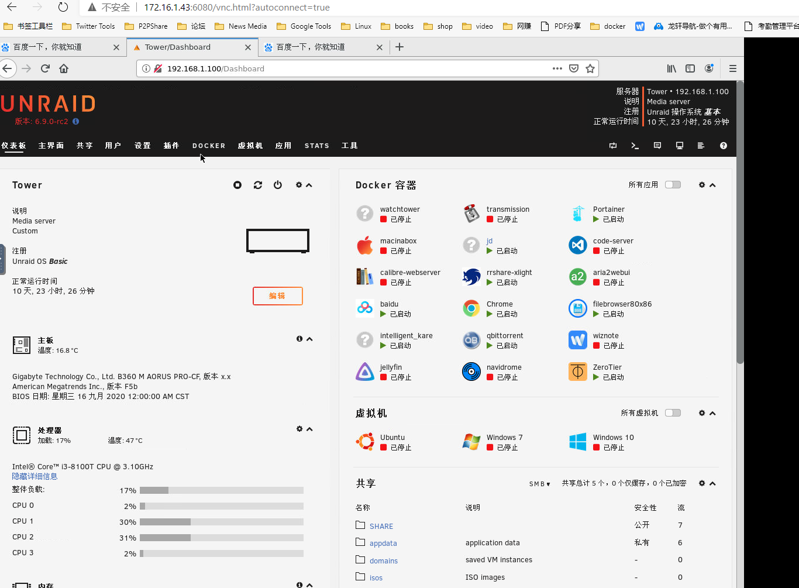Click the wiznote container icon
Screen dimensions: 799x588
(578, 340)
